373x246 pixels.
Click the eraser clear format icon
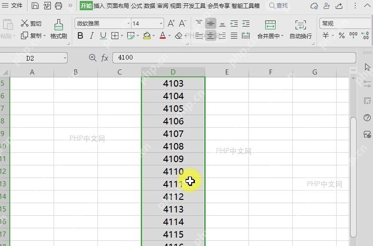tap(179, 36)
